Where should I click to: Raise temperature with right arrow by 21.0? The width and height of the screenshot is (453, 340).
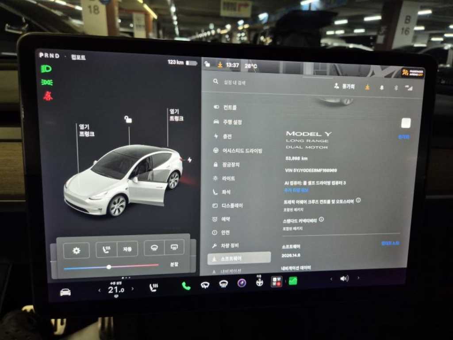[x=133, y=289]
